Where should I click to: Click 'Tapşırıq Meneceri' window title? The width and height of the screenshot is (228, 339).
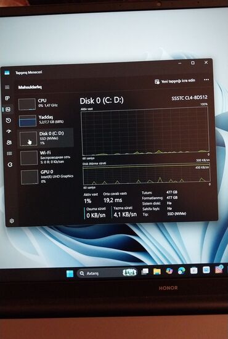(x=29, y=73)
